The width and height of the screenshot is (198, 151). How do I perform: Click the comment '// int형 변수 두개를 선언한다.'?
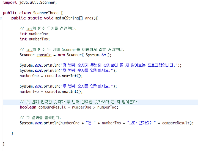coord(48,29)
